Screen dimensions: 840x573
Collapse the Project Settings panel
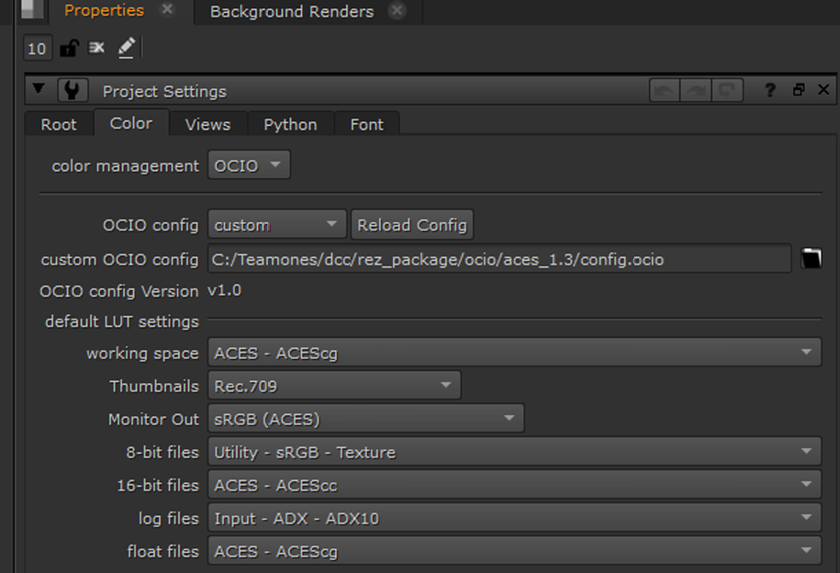39,90
